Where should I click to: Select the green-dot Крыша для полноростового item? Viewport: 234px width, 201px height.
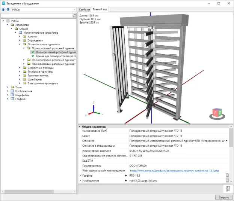pyautogui.click(x=56, y=56)
